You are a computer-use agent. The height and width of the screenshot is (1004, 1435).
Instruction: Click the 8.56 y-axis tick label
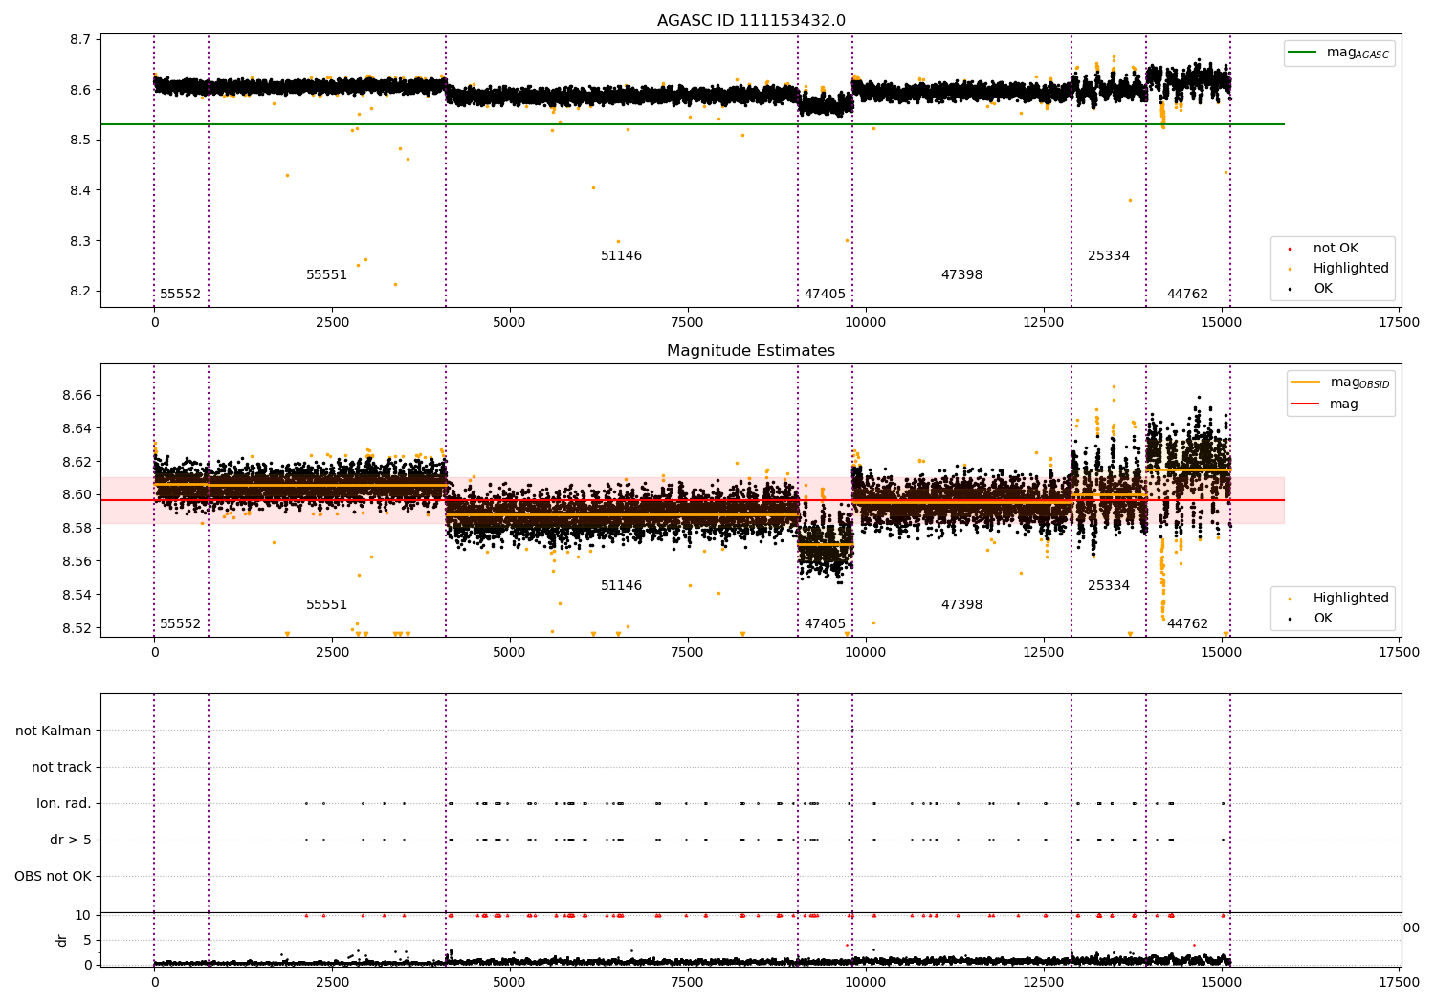click(x=77, y=561)
